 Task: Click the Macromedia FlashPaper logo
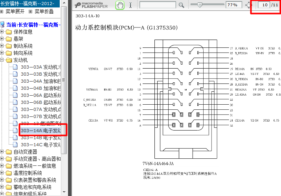point(91,5)
